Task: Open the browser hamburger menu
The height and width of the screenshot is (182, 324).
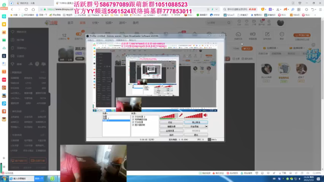Action: (320, 9)
